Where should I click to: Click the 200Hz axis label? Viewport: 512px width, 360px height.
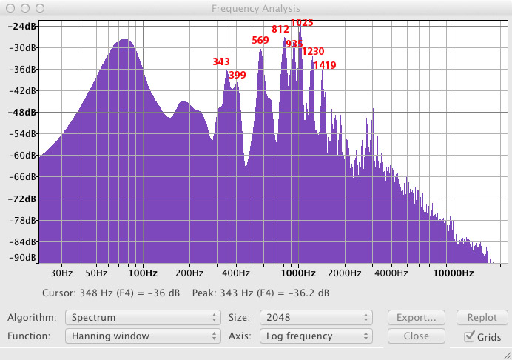click(189, 273)
